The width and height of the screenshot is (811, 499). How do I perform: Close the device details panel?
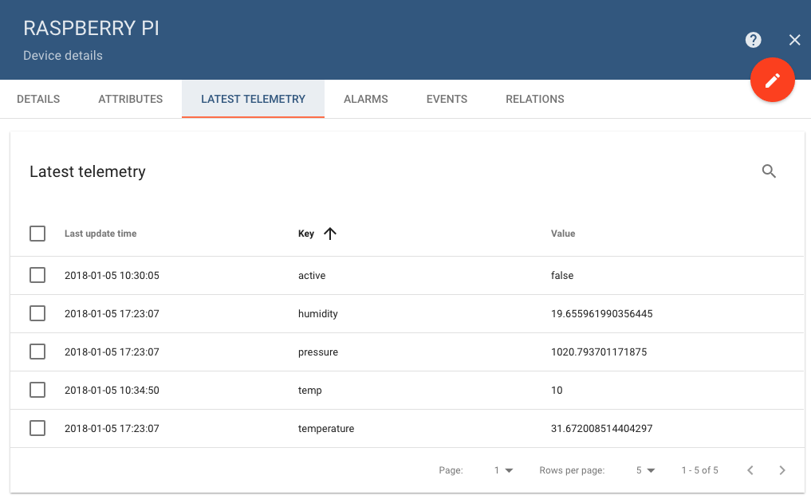click(x=794, y=39)
